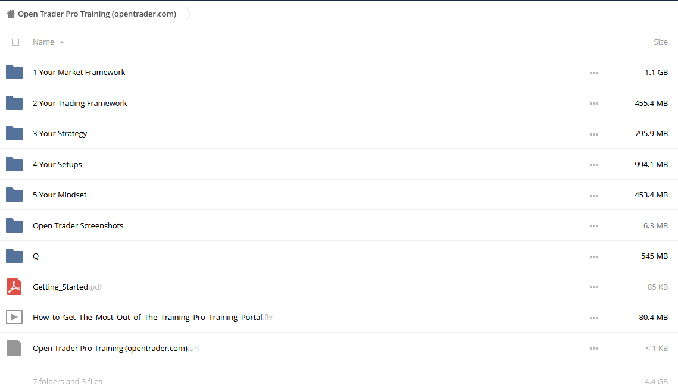Open the Getting_Started.pdf file name
Image resolution: width=678 pixels, height=392 pixels.
pos(67,287)
